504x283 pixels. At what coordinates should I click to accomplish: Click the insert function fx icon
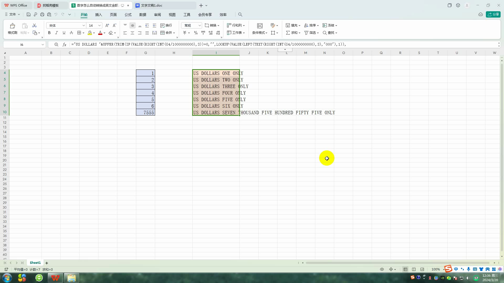tap(64, 45)
